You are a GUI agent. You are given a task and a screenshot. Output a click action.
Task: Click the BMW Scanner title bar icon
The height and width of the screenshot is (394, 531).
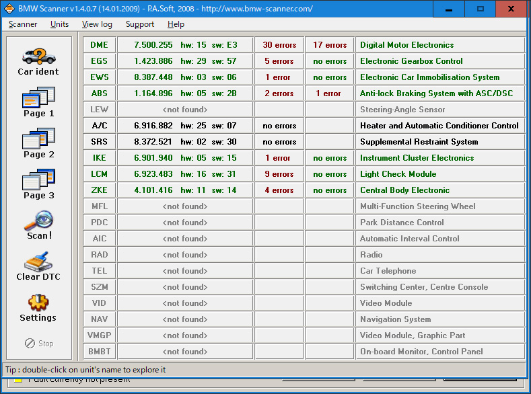[x=9, y=9]
